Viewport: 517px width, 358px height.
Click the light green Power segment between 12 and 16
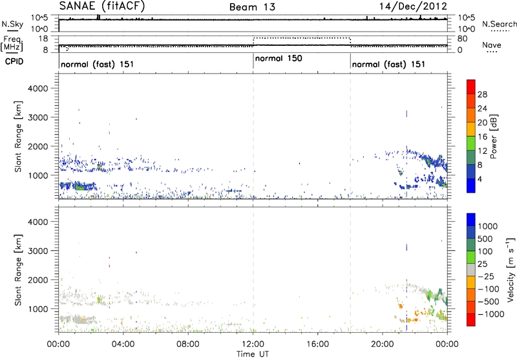point(471,143)
